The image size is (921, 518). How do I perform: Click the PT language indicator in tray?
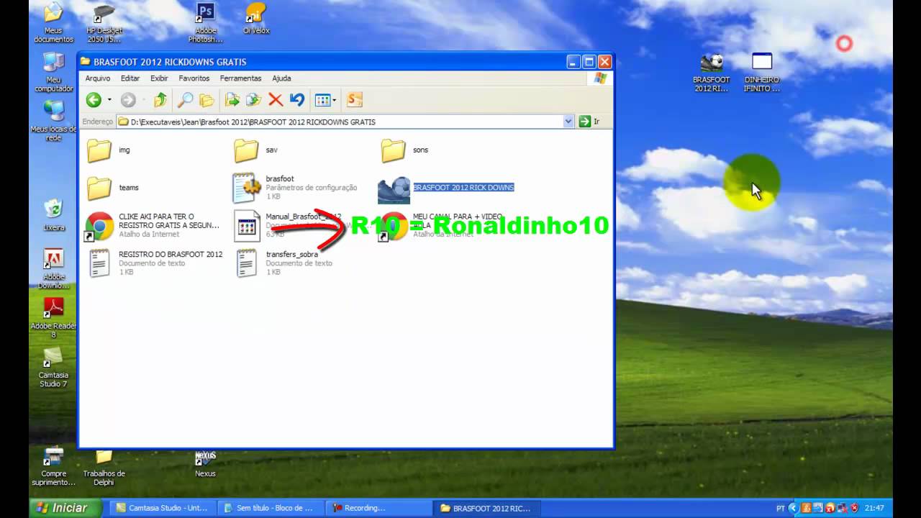(781, 508)
